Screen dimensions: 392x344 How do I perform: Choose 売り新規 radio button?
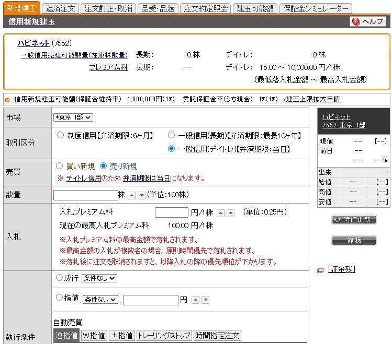[103, 166]
